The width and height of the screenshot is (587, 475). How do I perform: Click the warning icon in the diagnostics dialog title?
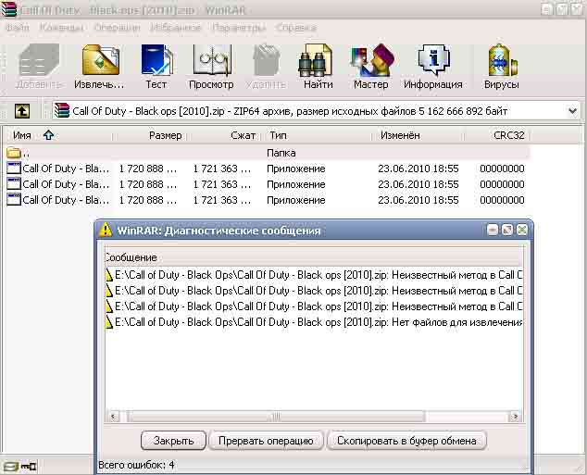tap(106, 230)
